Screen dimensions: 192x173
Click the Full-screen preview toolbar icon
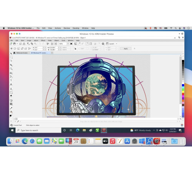tap(71, 44)
